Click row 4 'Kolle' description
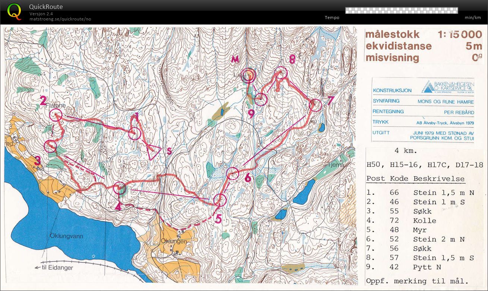 point(425,221)
